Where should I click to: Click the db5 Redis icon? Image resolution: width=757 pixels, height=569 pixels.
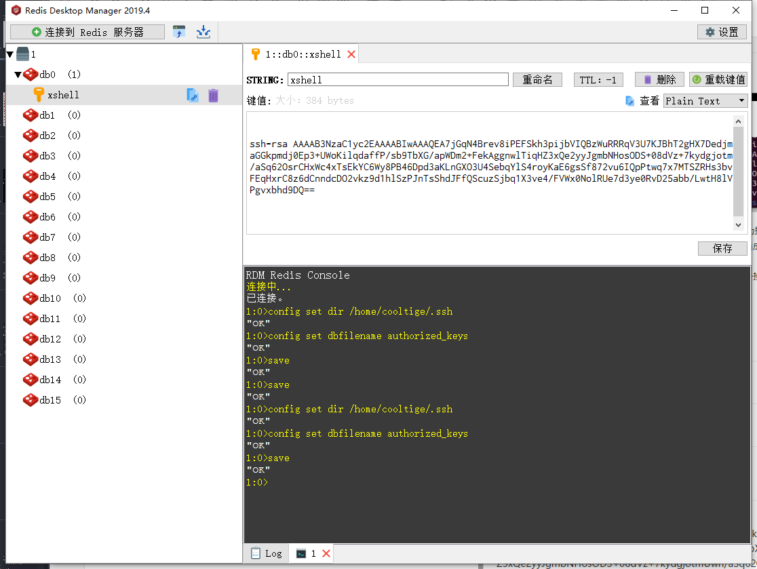pyautogui.click(x=31, y=197)
